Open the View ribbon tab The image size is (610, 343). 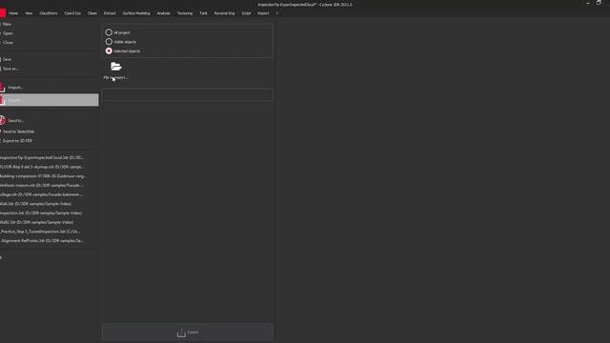[29, 13]
